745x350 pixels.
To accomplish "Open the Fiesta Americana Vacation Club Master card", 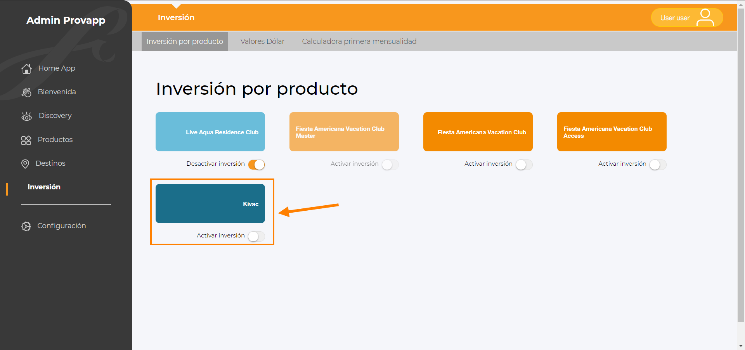I will point(344,132).
